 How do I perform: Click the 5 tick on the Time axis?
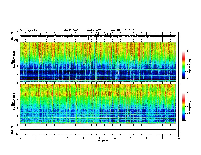[x=99, y=138]
